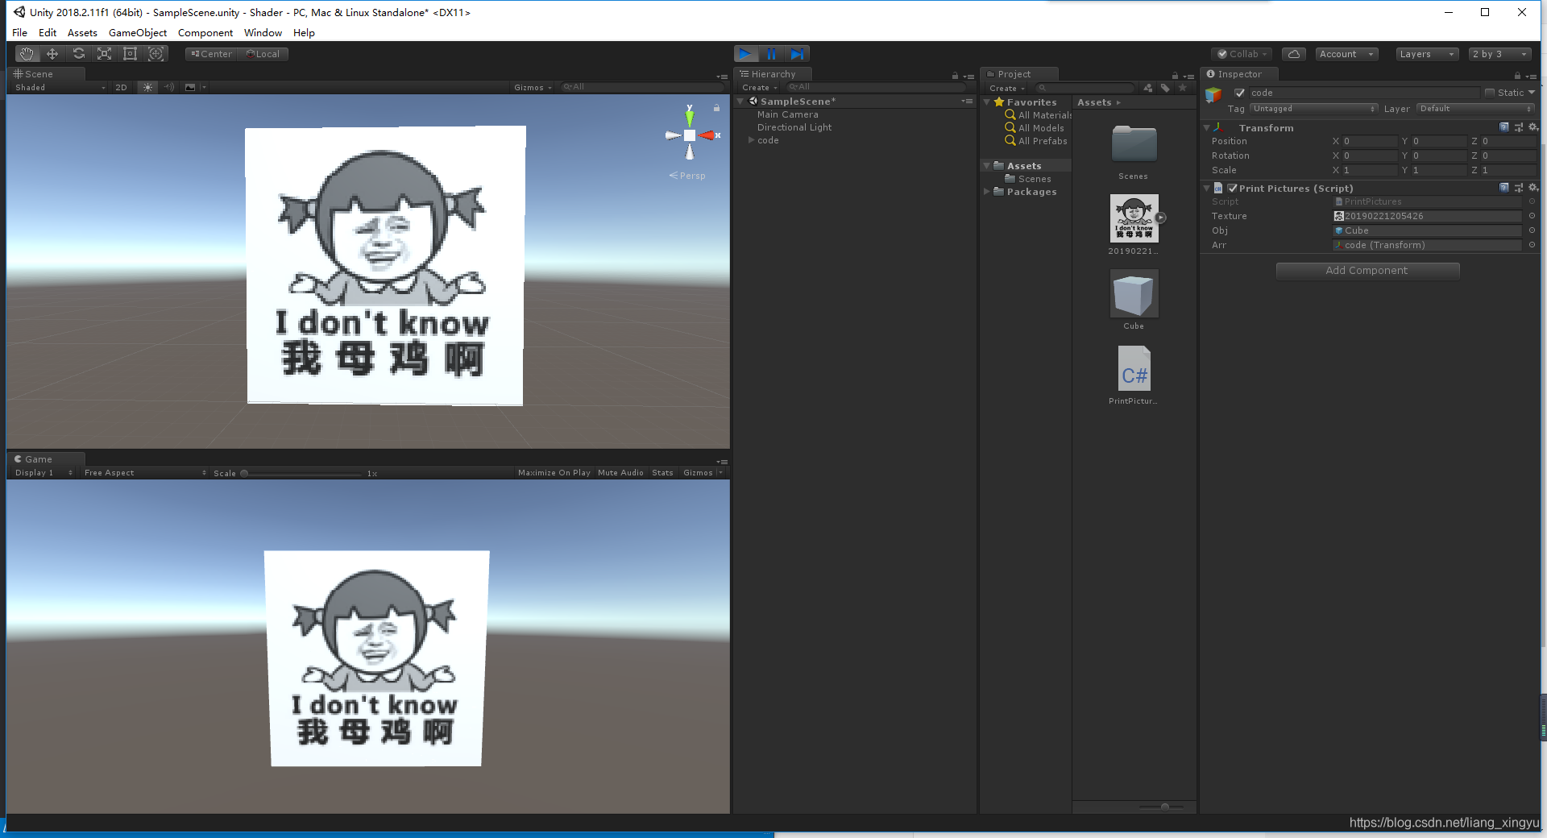Select Main Camera in Hierarchy
1547x838 pixels.
point(787,114)
